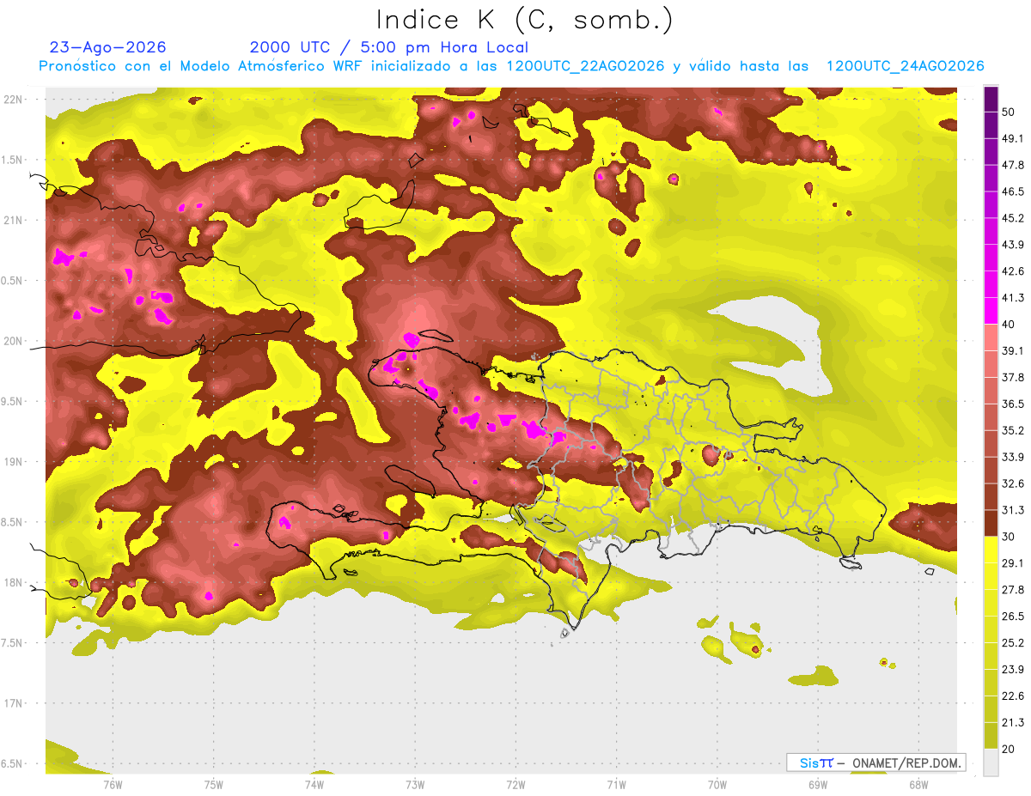1031x796 pixels.
Task: Pick the olive swatch between 20 and 21.3
Action: [991, 735]
